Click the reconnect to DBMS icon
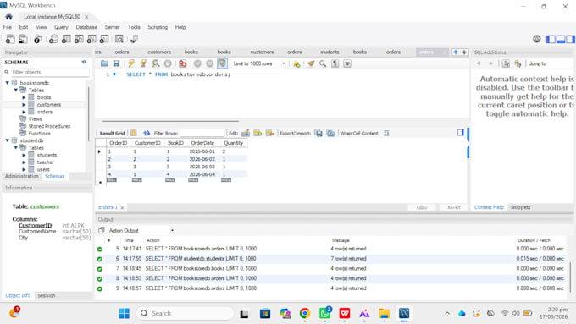Viewport: 576px width, 324px height. (134, 39)
